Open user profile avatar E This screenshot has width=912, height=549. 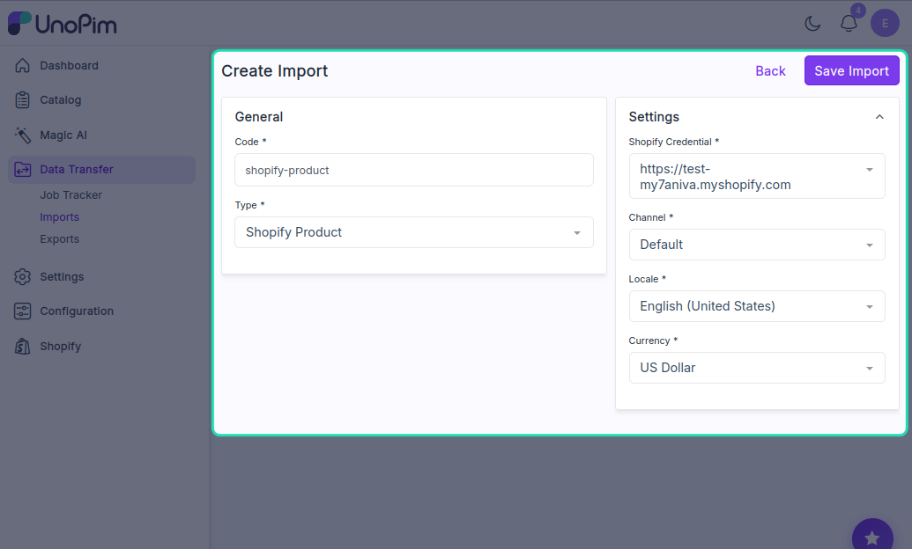tap(885, 23)
